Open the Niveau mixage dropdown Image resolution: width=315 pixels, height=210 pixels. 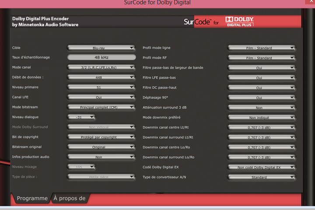click(x=81, y=167)
